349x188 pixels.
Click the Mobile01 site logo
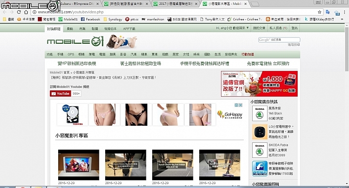point(75,41)
